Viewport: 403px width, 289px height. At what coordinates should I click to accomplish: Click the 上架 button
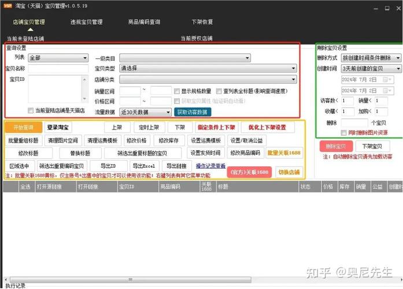pyautogui.click(x=117, y=127)
